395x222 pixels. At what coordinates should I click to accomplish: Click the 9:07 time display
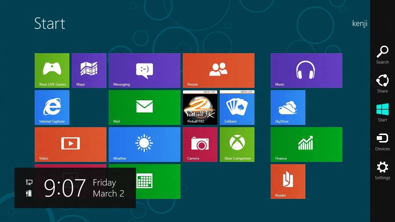pos(65,188)
